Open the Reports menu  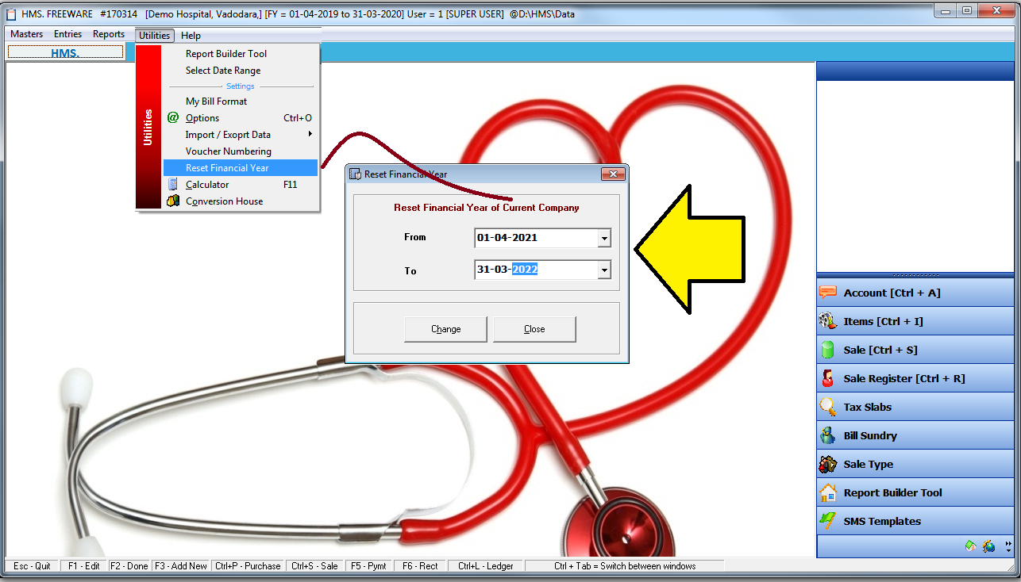tap(109, 34)
